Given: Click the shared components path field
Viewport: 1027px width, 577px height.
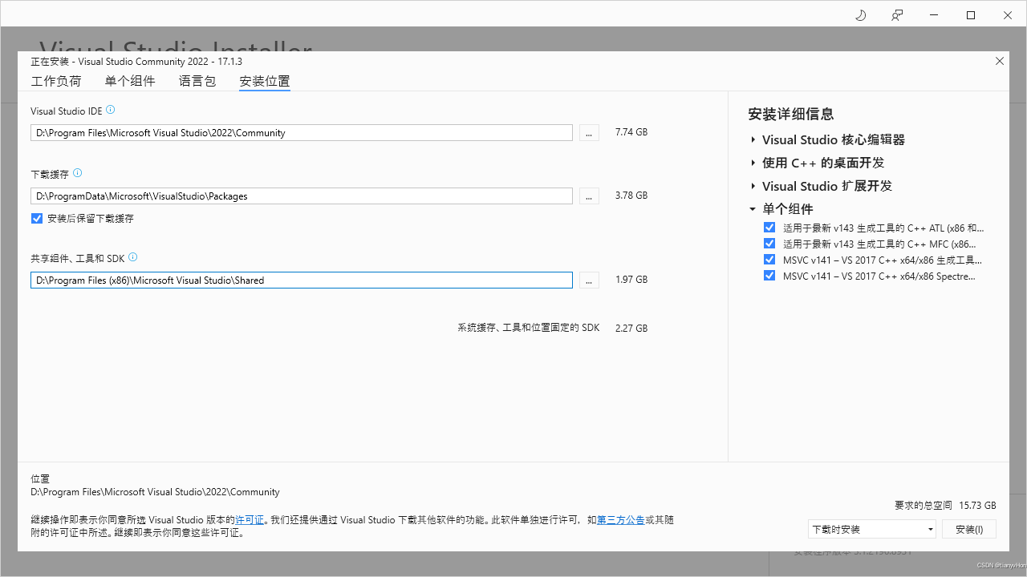Looking at the screenshot, I should [x=302, y=280].
